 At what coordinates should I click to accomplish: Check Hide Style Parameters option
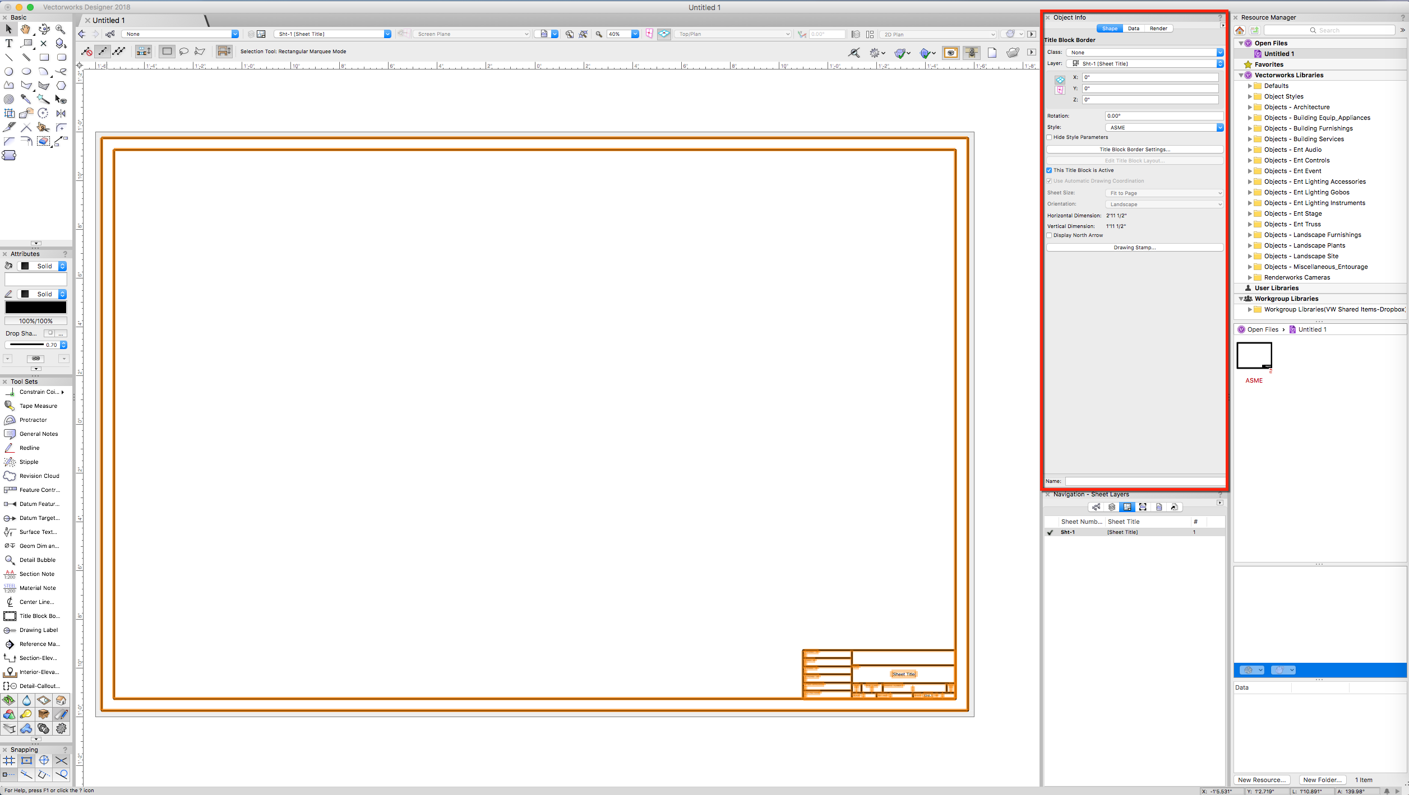coord(1049,137)
